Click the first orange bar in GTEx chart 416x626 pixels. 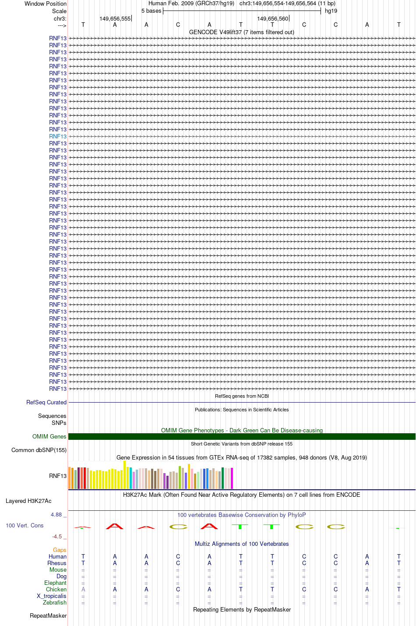pos(70,478)
